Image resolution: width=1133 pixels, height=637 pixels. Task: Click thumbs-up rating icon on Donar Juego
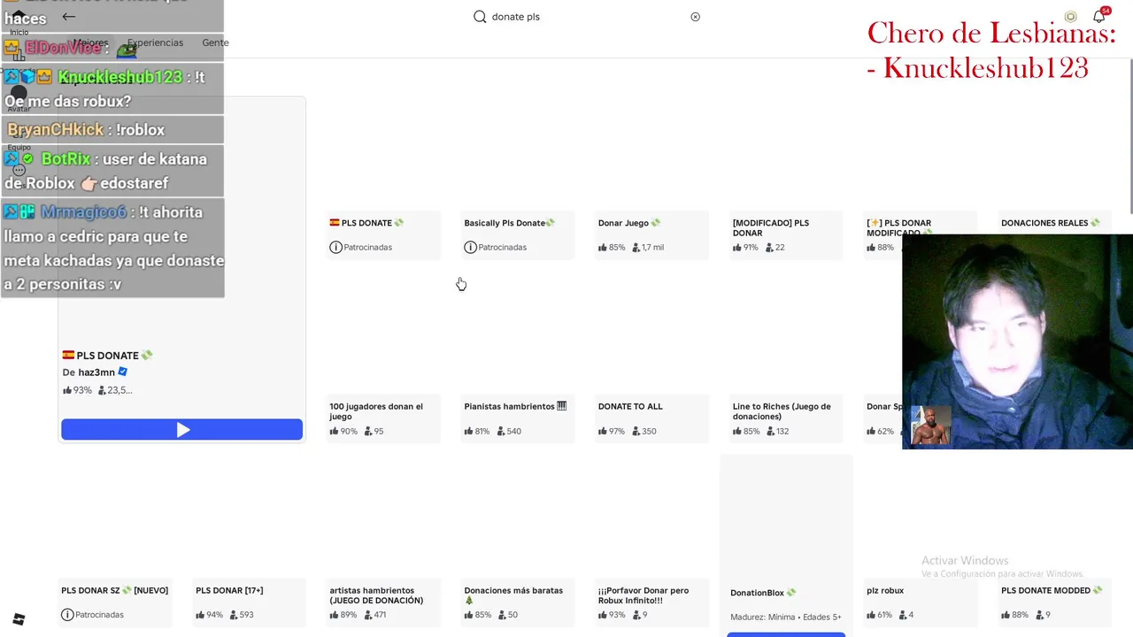603,247
